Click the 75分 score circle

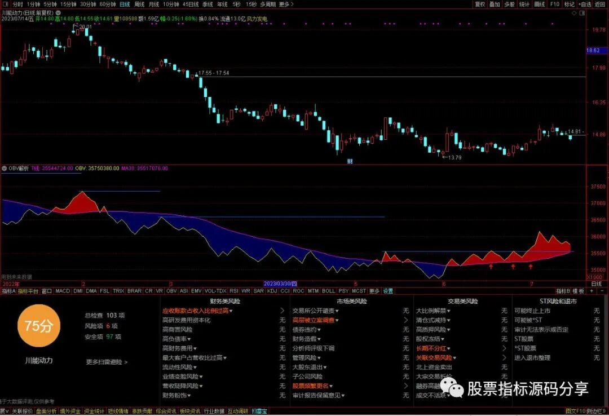[x=38, y=325]
